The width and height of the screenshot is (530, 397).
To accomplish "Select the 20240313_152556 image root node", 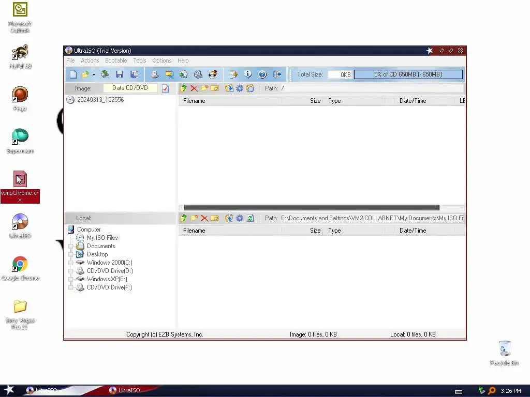I will pyautogui.click(x=100, y=100).
